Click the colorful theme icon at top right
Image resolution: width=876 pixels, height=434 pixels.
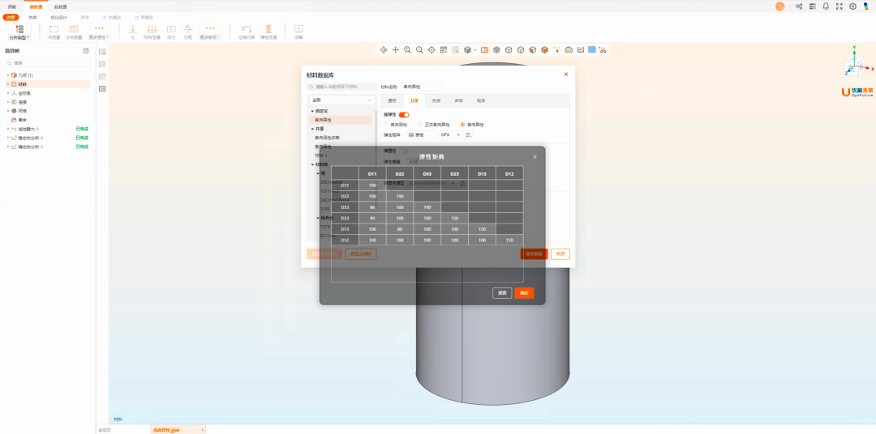[866, 6]
